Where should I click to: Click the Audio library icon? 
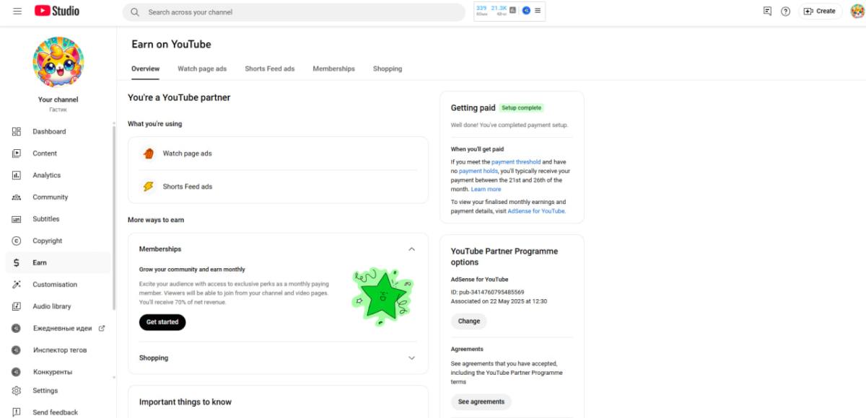tap(17, 306)
